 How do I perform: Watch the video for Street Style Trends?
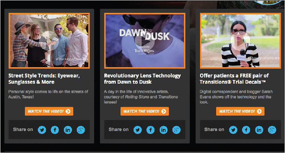[x=49, y=111]
